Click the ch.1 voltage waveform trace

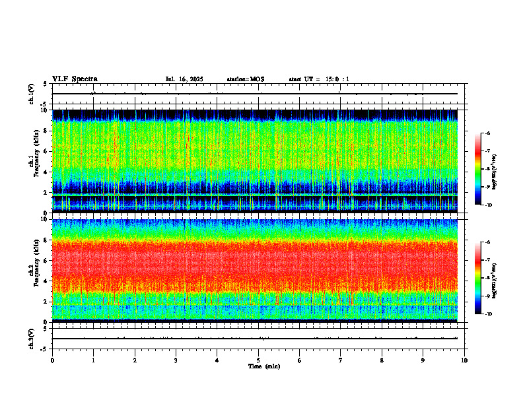pos(255,94)
